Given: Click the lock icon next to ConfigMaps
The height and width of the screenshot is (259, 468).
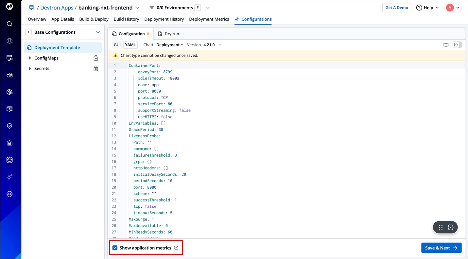Looking at the screenshot, I should click(x=96, y=58).
